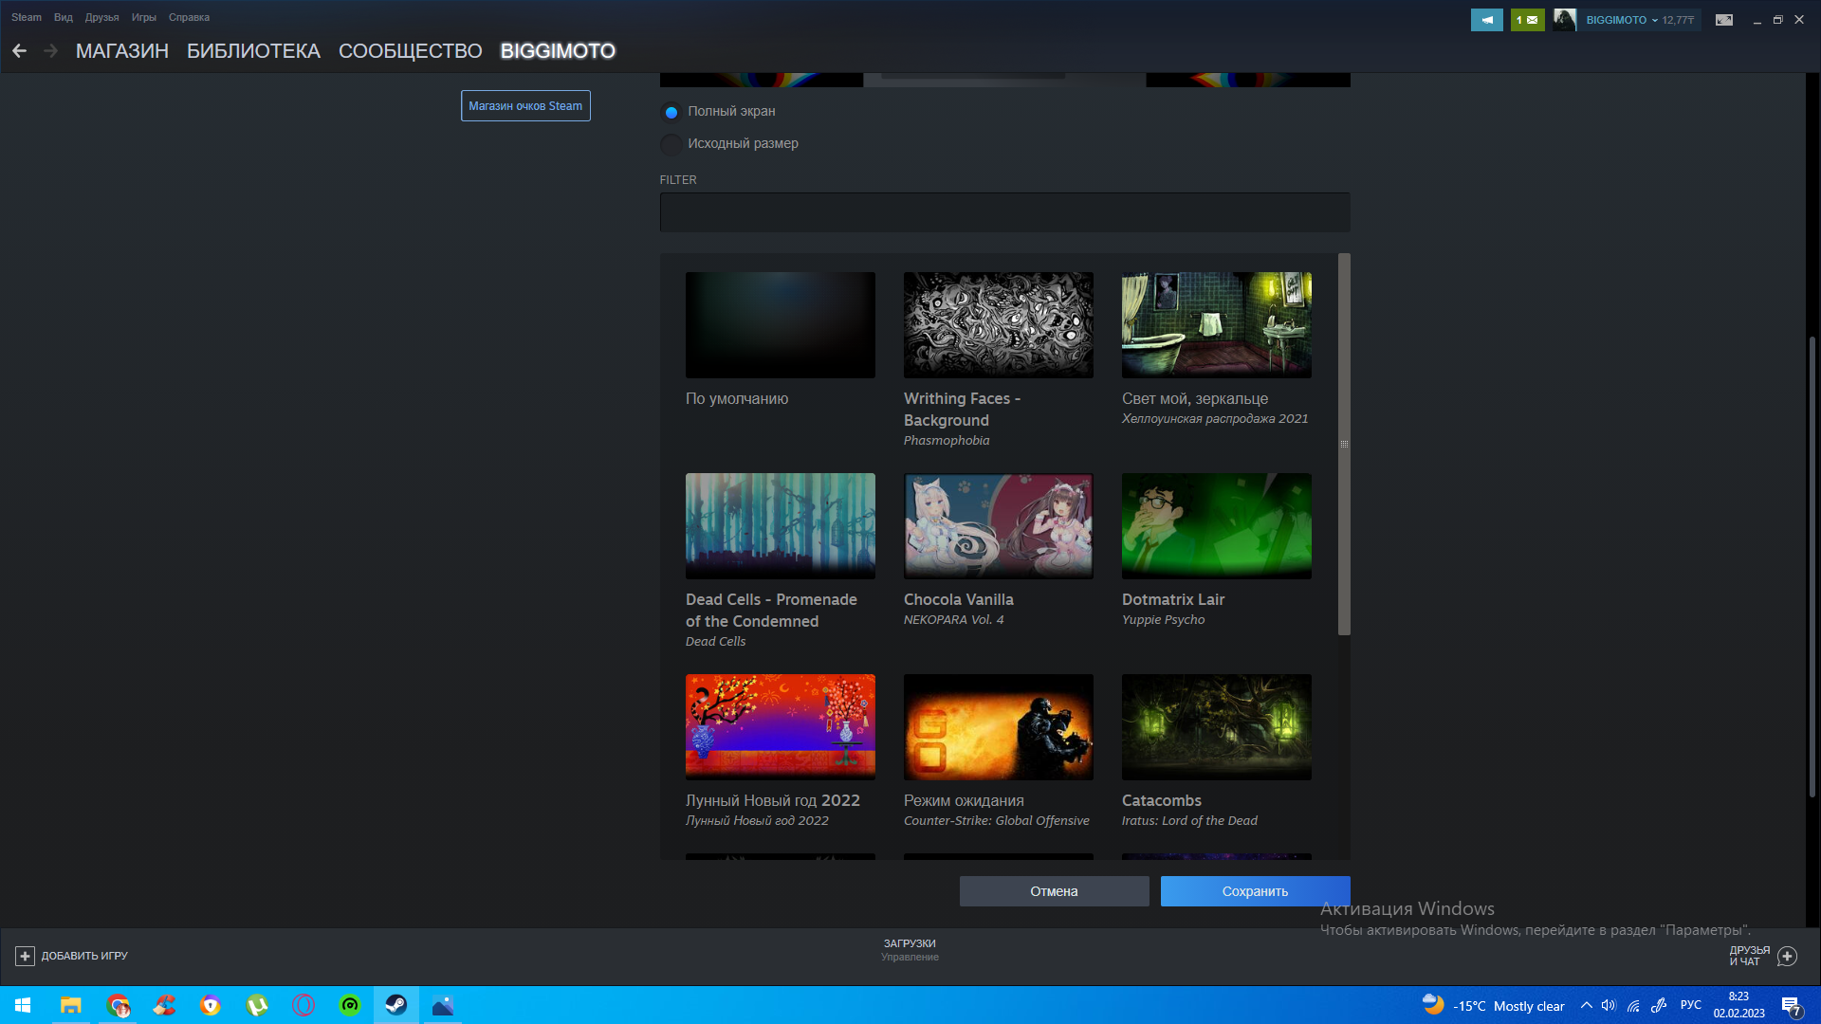Open the weather widget in taskbar
The width and height of the screenshot is (1821, 1024).
tap(1493, 1005)
